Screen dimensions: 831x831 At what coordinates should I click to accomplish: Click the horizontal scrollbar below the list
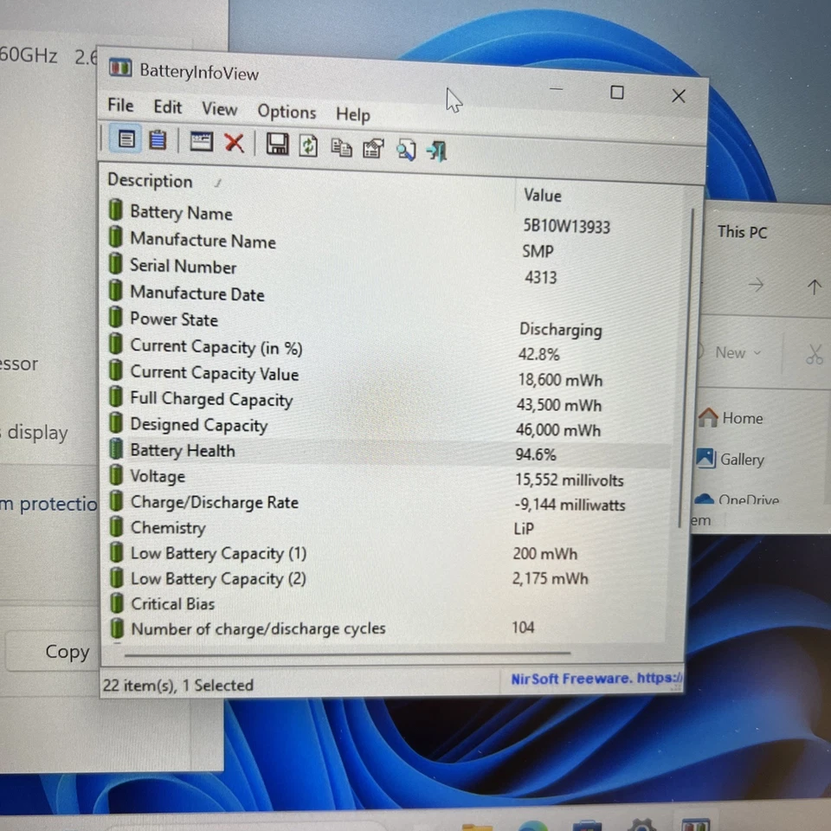[x=347, y=654]
